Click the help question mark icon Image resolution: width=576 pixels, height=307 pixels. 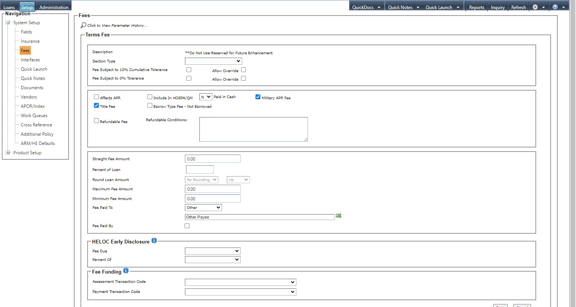555,7
